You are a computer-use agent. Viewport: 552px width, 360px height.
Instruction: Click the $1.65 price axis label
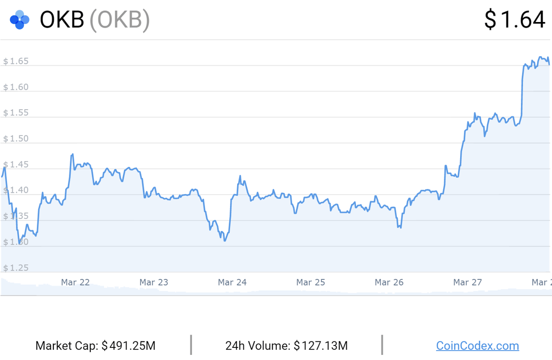click(x=16, y=61)
